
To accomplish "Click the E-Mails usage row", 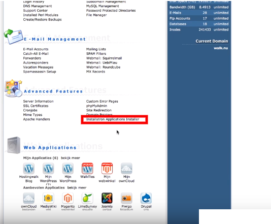I will click(199, 13).
